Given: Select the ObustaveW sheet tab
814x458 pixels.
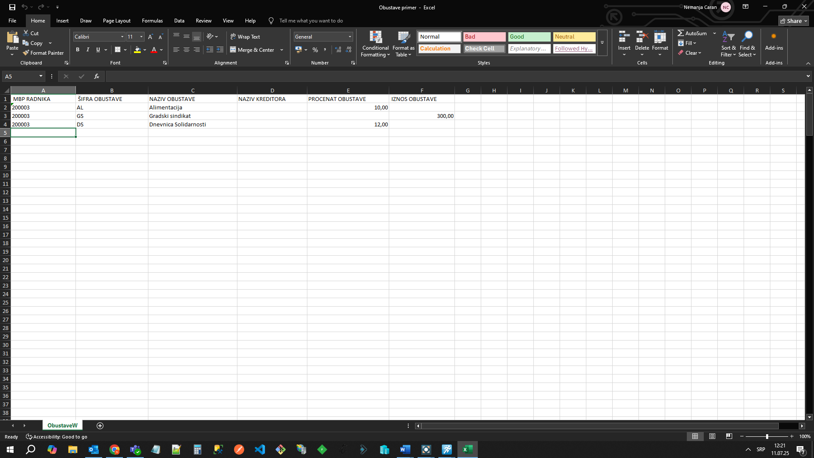Looking at the screenshot, I should click(62, 426).
